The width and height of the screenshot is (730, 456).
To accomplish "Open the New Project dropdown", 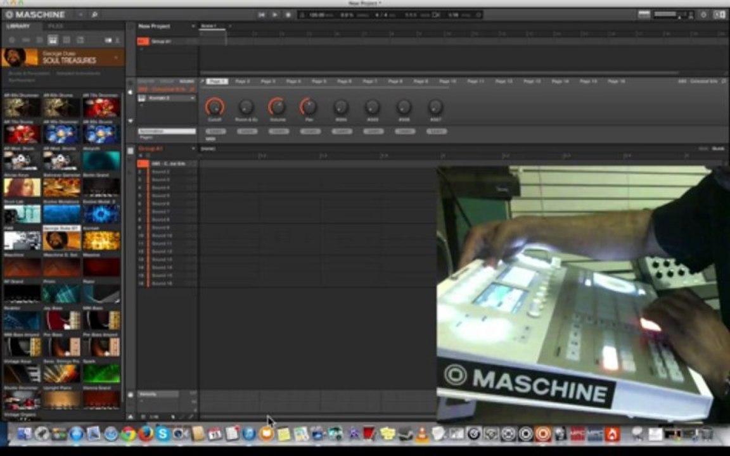I will click(x=193, y=27).
